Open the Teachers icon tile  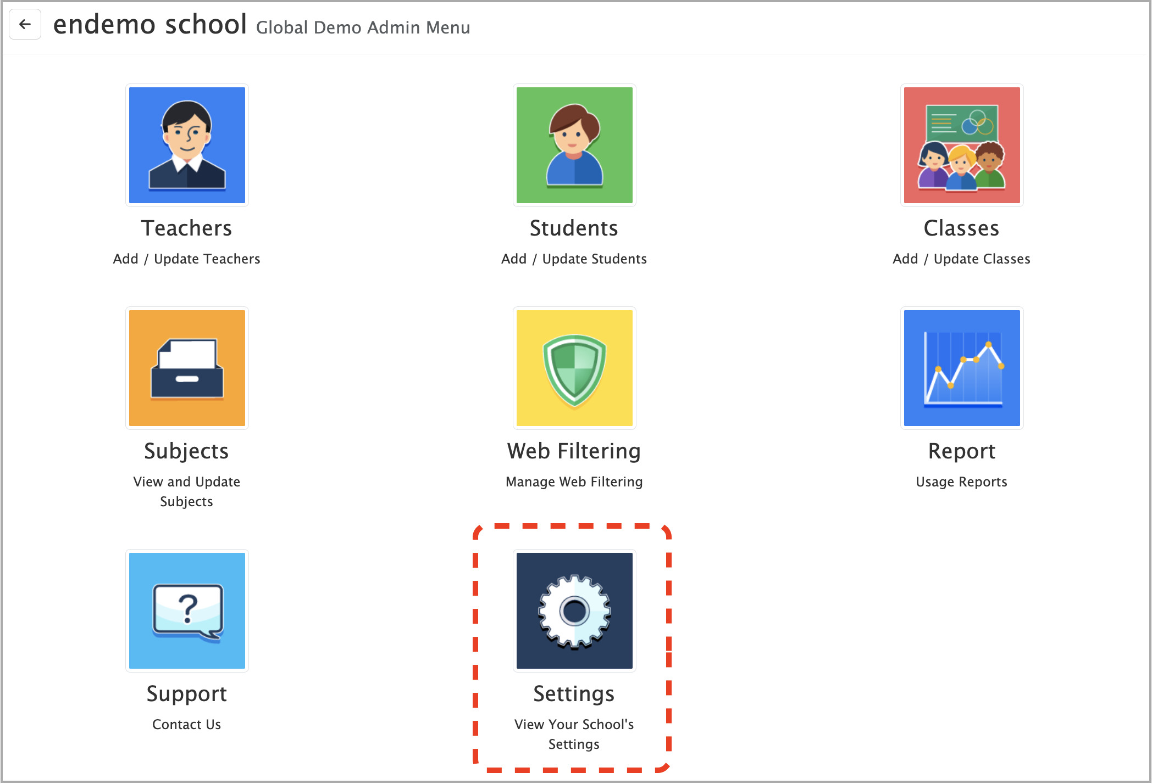coord(187,145)
